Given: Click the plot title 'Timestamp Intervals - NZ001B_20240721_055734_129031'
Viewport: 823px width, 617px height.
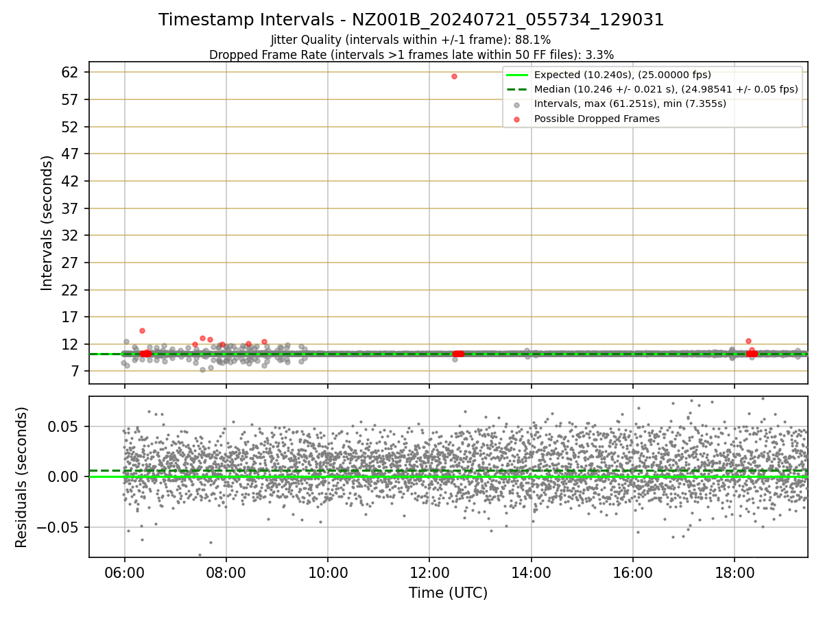Looking at the screenshot, I should [411, 20].
